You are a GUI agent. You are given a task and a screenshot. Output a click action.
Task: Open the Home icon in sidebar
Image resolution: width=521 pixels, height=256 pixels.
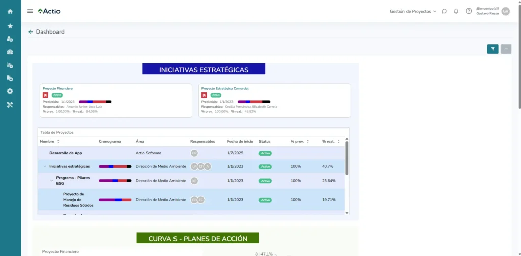coord(10,11)
